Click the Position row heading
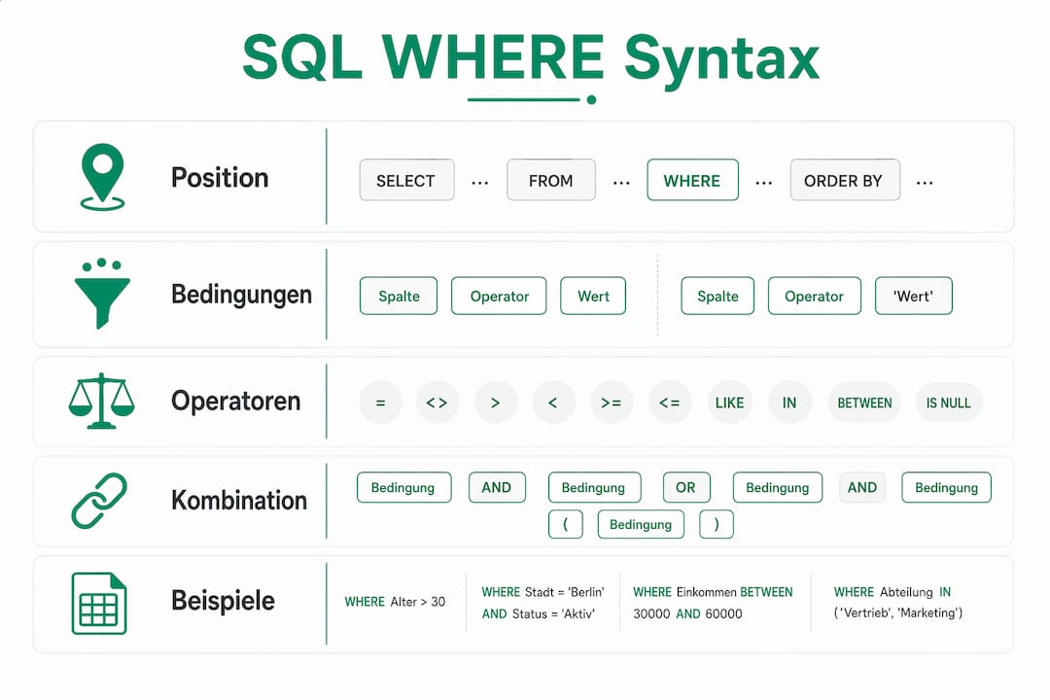 coord(220,178)
